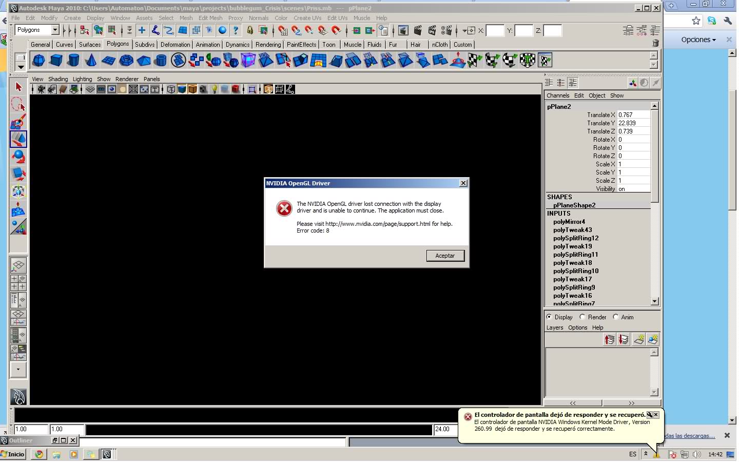Open the Polygons menu set dropdown
This screenshot has width=739, height=462.
(55, 30)
